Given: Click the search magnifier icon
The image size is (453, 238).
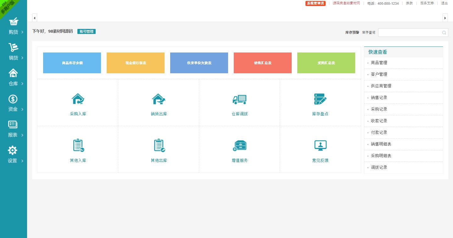Looking at the screenshot, I should coord(444,33).
